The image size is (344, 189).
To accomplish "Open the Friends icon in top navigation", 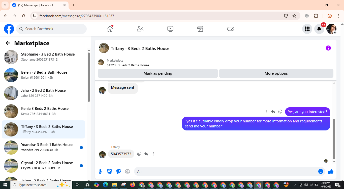I will tap(140, 29).
